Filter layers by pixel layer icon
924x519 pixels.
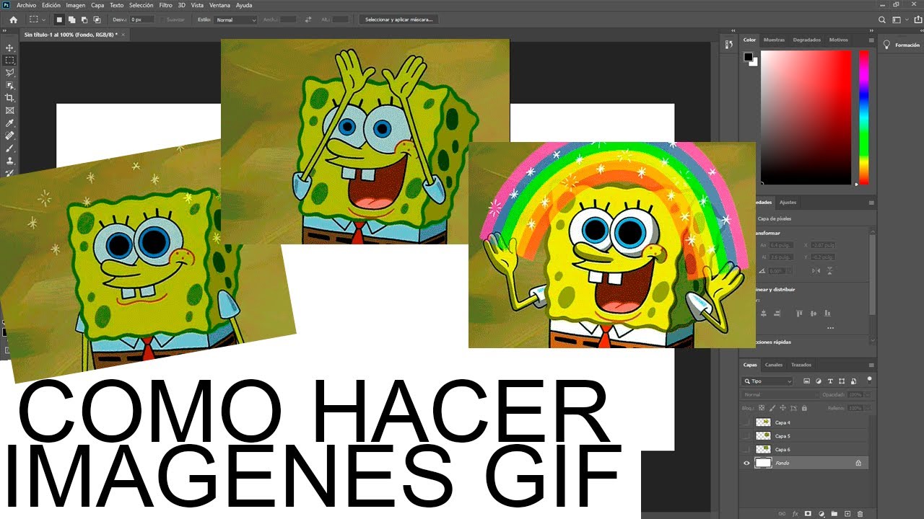click(806, 381)
